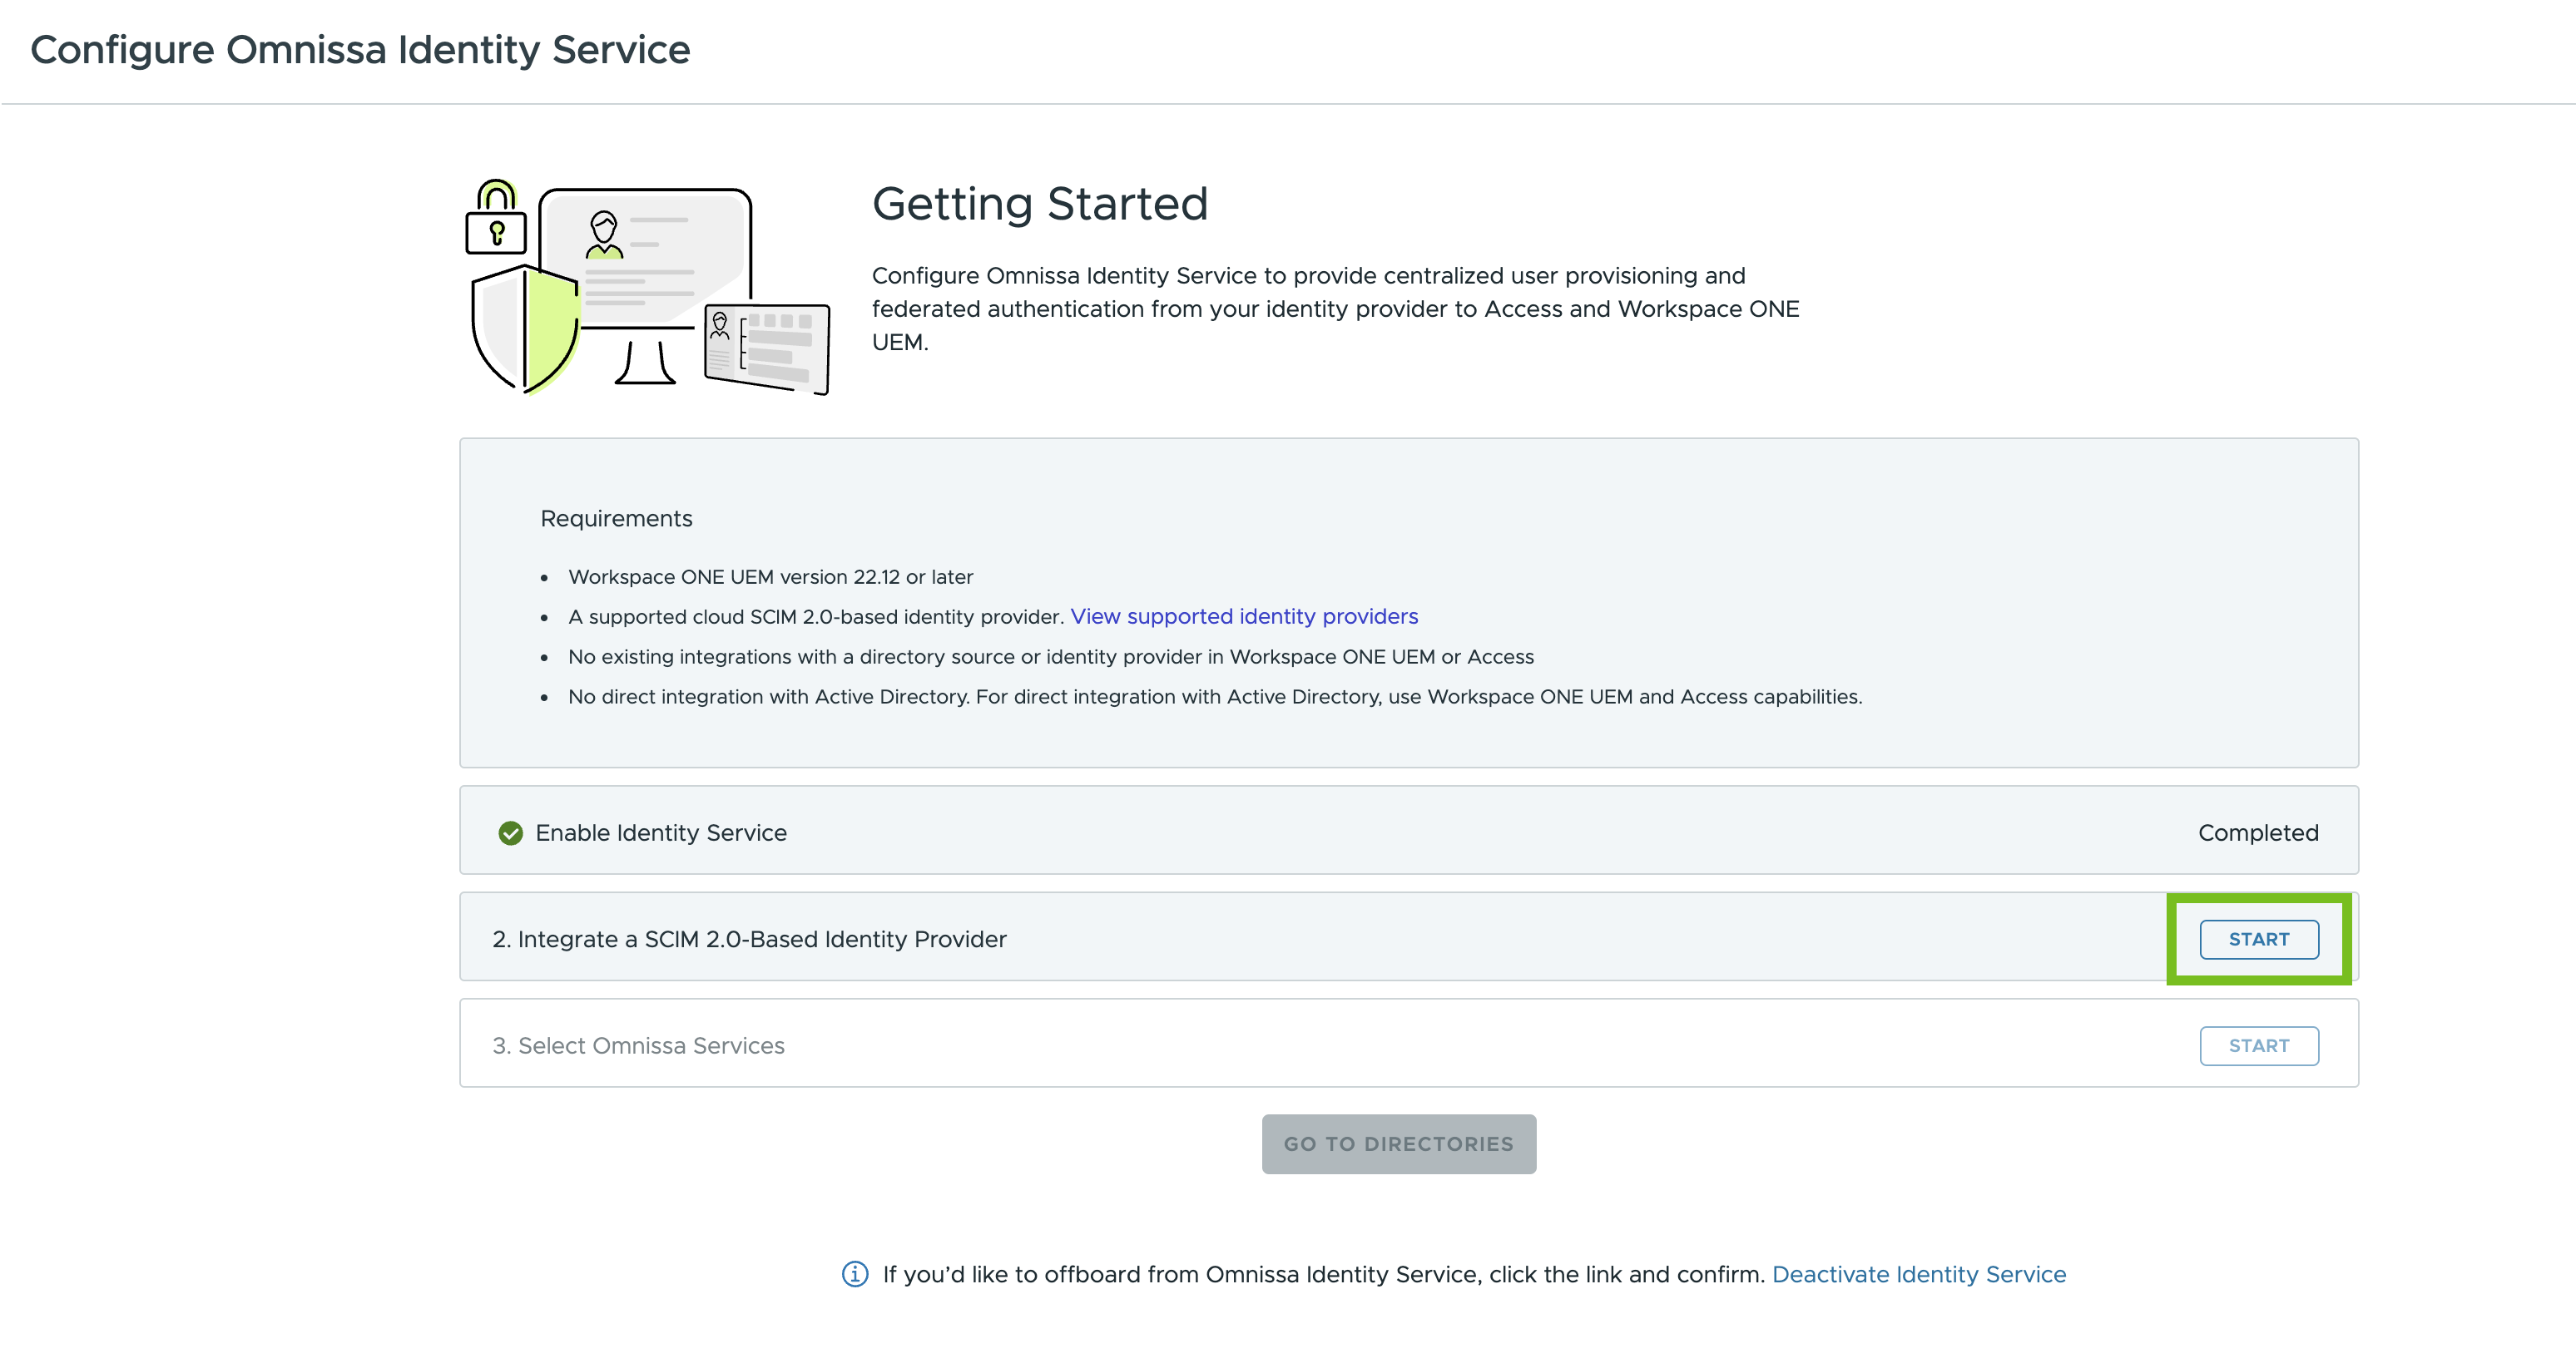Click the '3. Select Omnissa Services' label

[x=638, y=1045]
